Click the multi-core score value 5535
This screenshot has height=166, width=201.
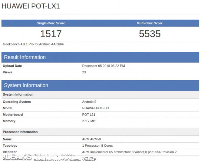coord(150,34)
